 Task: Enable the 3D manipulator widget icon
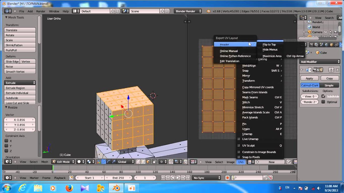(98, 162)
